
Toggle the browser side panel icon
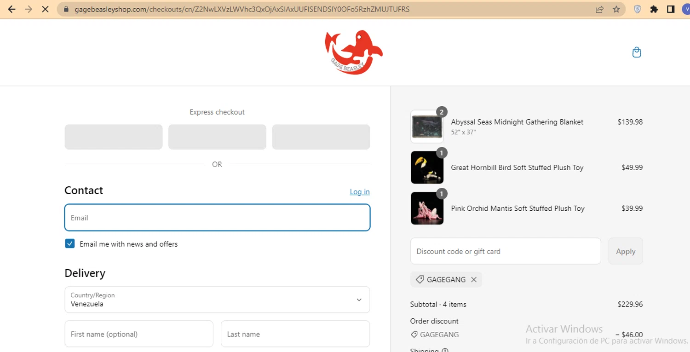pos(671,9)
